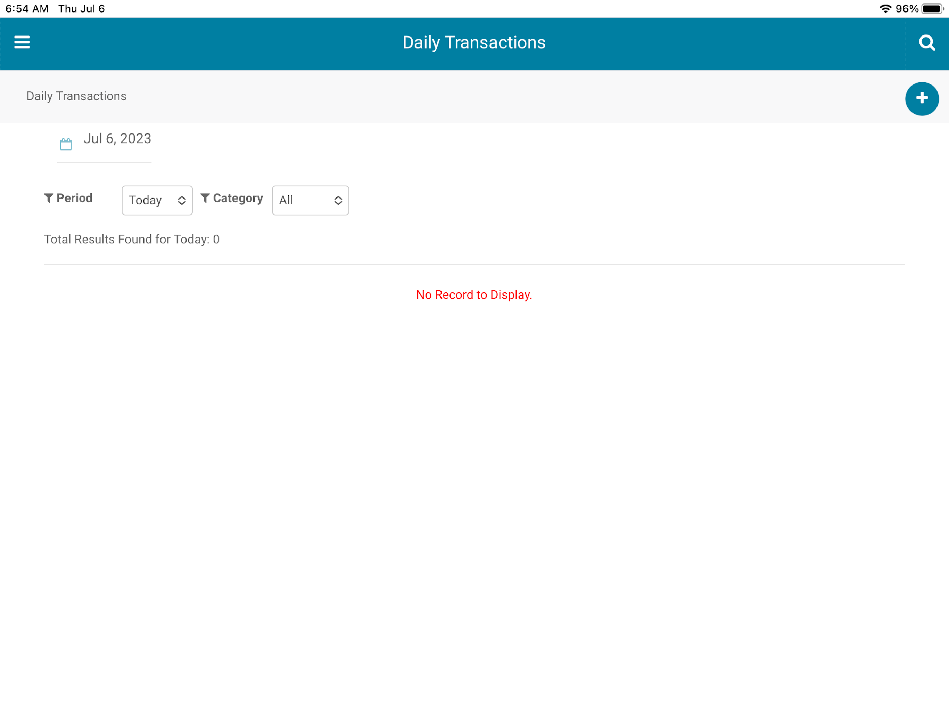This screenshot has height=712, width=949.
Task: Click the calendar icon
Action: (66, 144)
